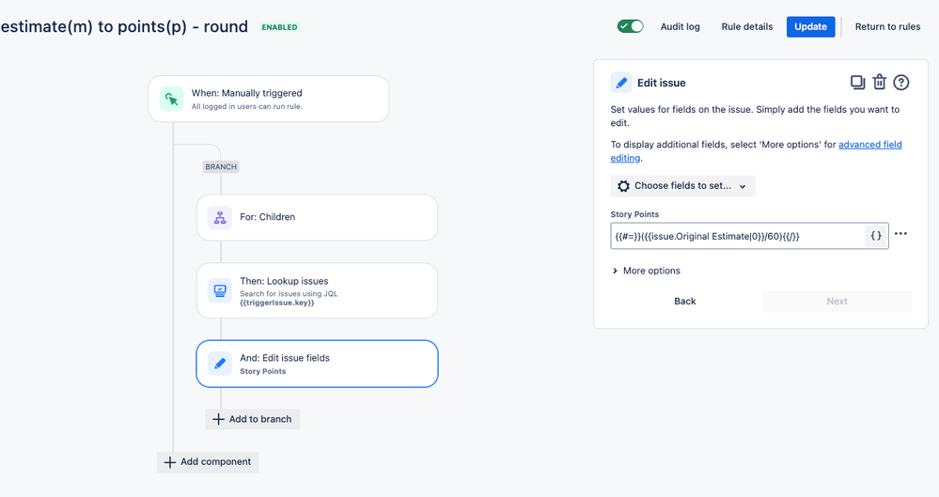Follow the advanced field editing link
This screenshot has height=497, width=939.
tap(756, 151)
